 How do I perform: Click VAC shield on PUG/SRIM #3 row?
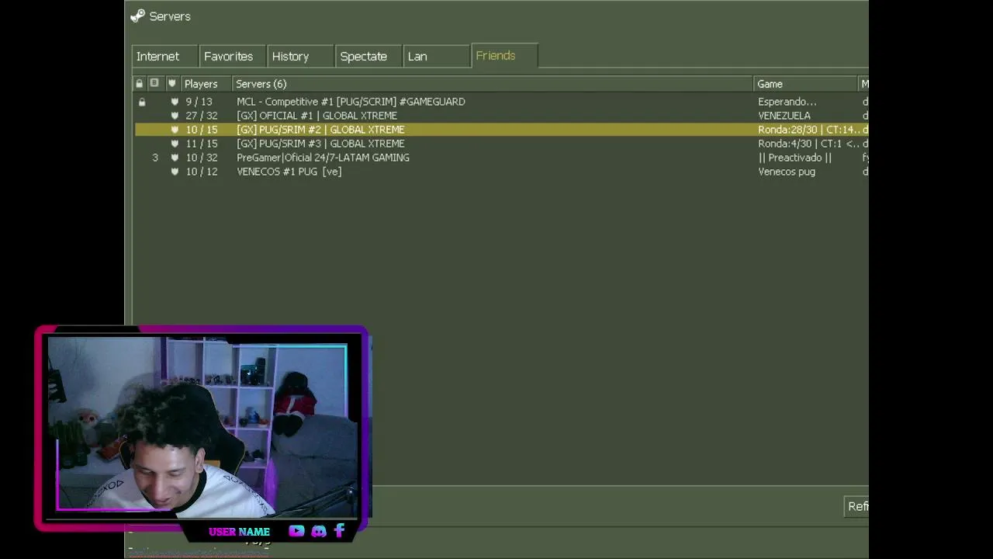coord(175,144)
